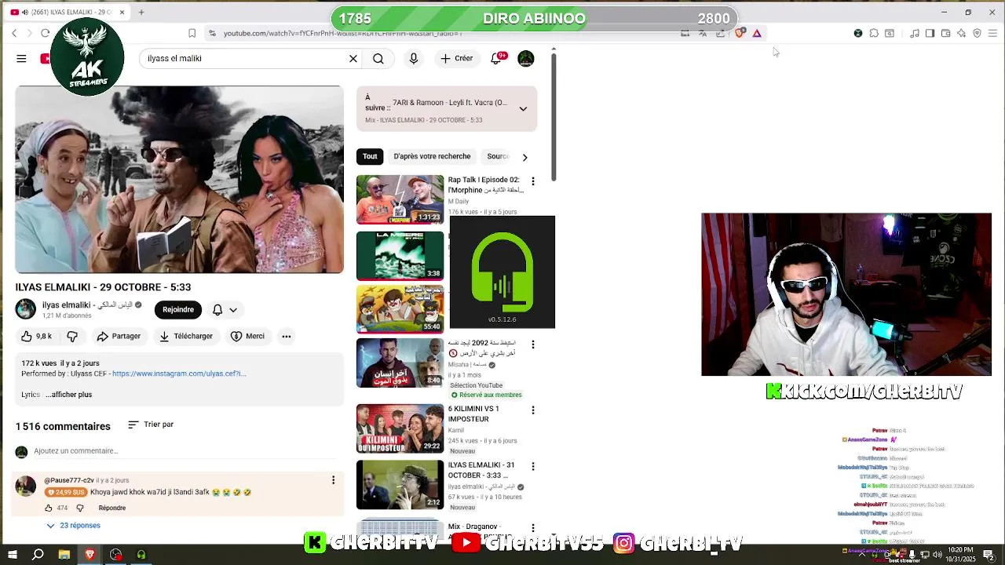The image size is (1005, 565).
Task: Select the Sources chip
Action: (498, 156)
